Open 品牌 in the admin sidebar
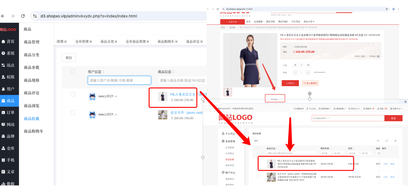 click(8, 136)
